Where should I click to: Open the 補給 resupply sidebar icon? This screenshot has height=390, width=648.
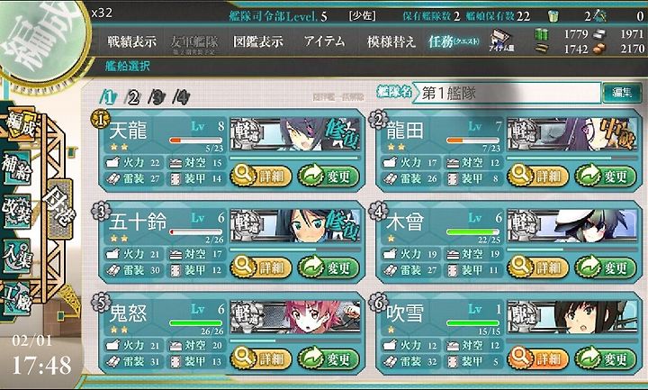[x=17, y=168]
